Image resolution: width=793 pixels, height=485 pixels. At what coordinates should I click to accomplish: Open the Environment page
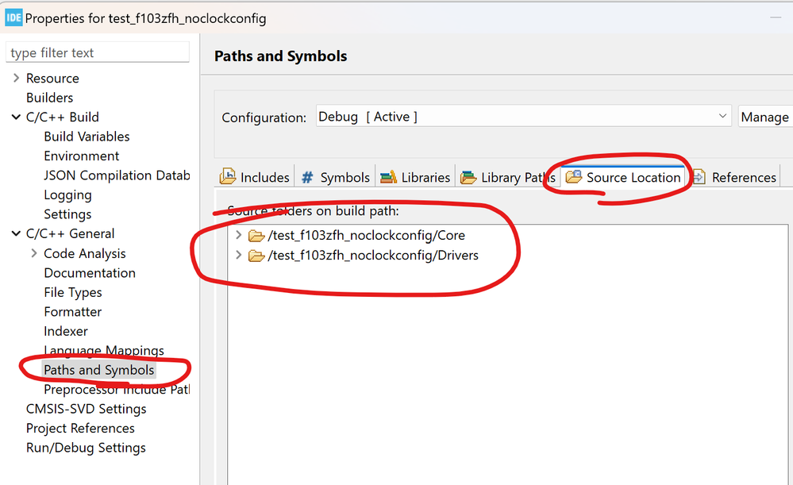point(82,156)
